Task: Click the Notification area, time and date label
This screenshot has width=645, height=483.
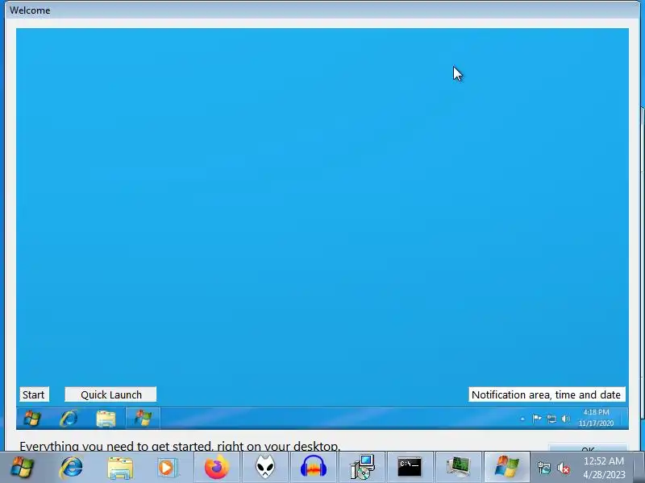Action: [547, 394]
